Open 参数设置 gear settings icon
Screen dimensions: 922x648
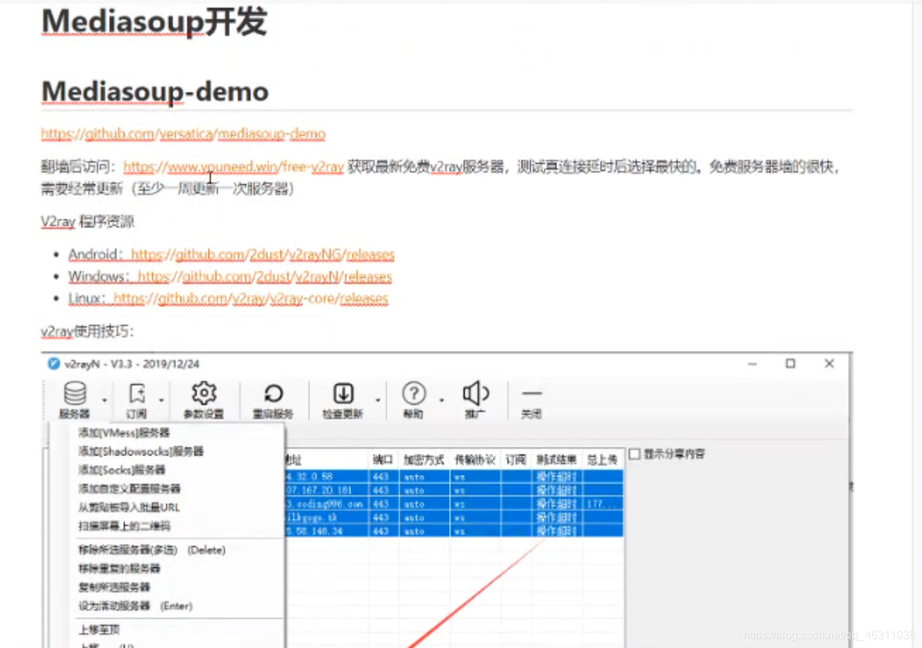coord(204,400)
